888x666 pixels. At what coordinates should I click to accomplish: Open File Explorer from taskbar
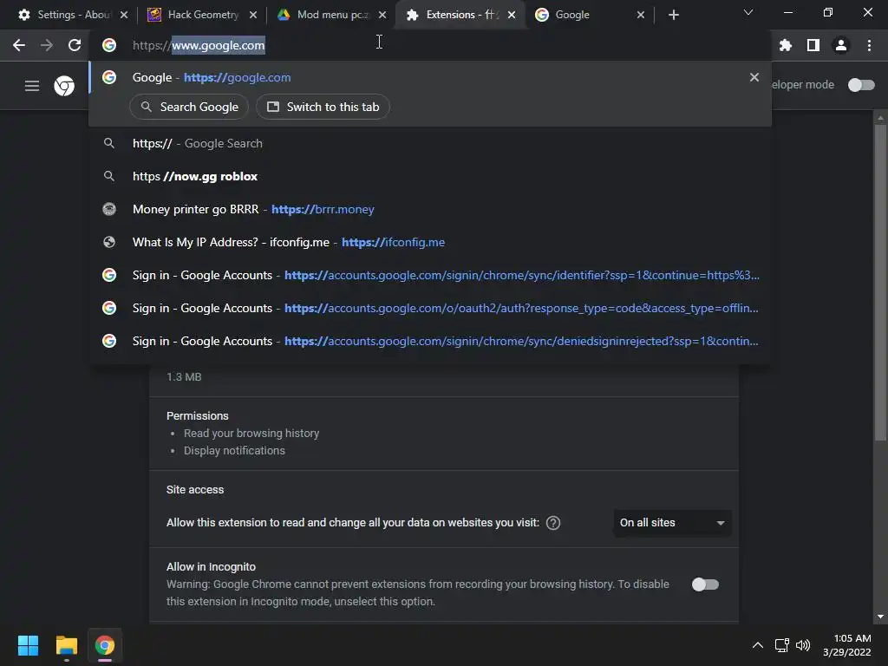[x=67, y=645]
